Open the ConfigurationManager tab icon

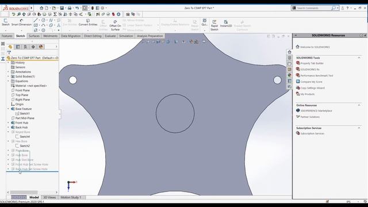pyautogui.click(x=25, y=47)
